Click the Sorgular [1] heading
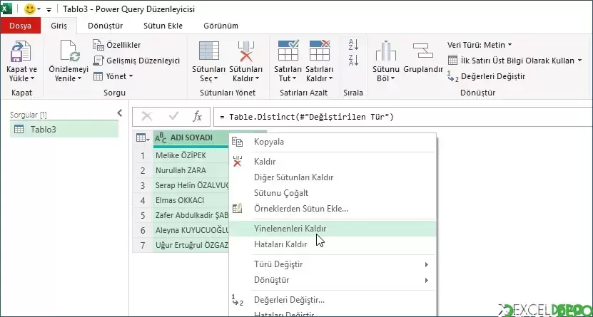The image size is (593, 317). pyautogui.click(x=29, y=115)
